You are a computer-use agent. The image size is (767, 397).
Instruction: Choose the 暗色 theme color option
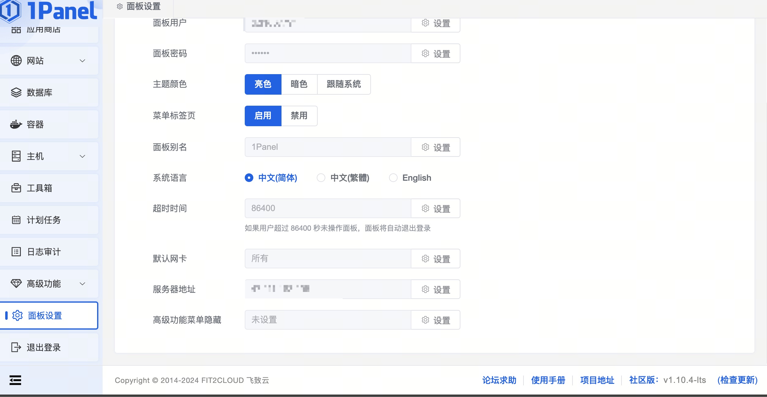(299, 84)
